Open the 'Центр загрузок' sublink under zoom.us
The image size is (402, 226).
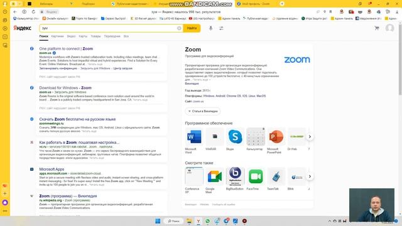(123, 68)
